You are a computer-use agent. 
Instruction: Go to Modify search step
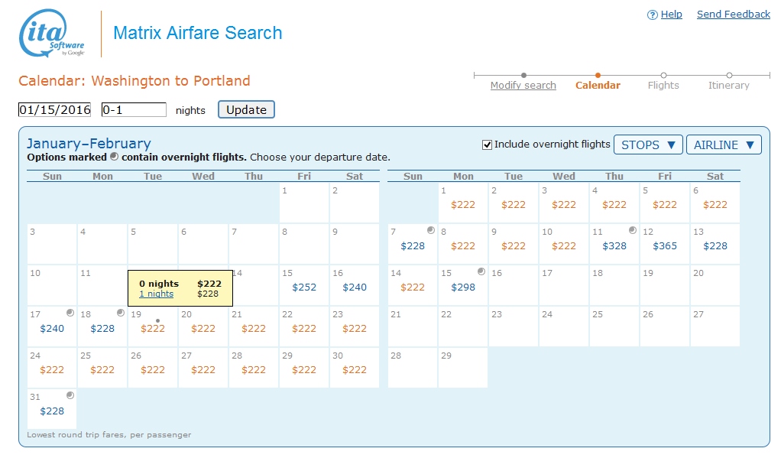[523, 86]
